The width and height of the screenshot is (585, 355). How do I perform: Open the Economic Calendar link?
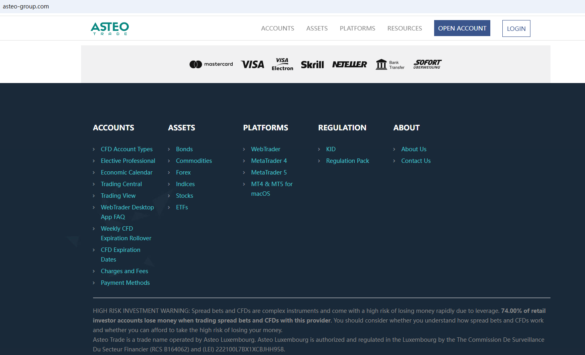click(x=127, y=172)
